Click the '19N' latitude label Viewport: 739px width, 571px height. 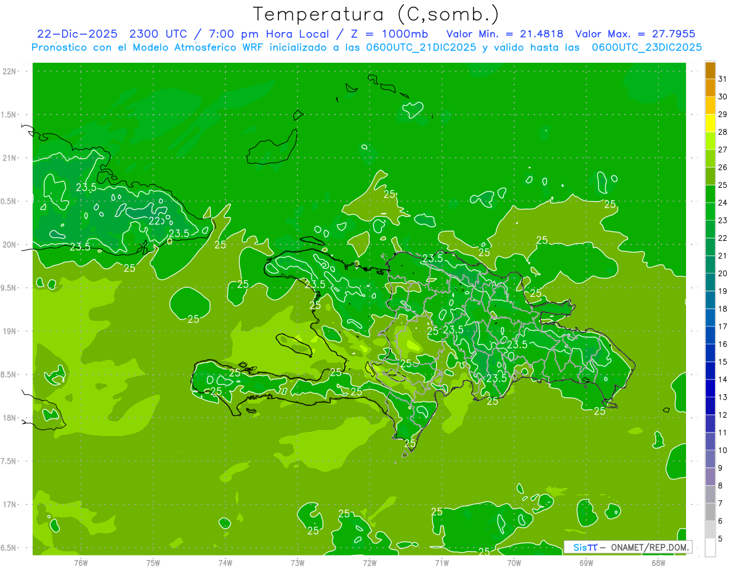pyautogui.click(x=10, y=331)
